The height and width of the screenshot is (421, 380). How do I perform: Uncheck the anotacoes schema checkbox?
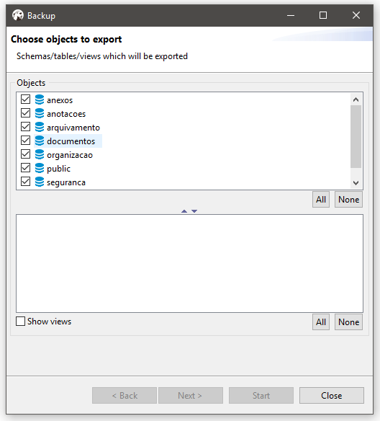click(x=25, y=112)
